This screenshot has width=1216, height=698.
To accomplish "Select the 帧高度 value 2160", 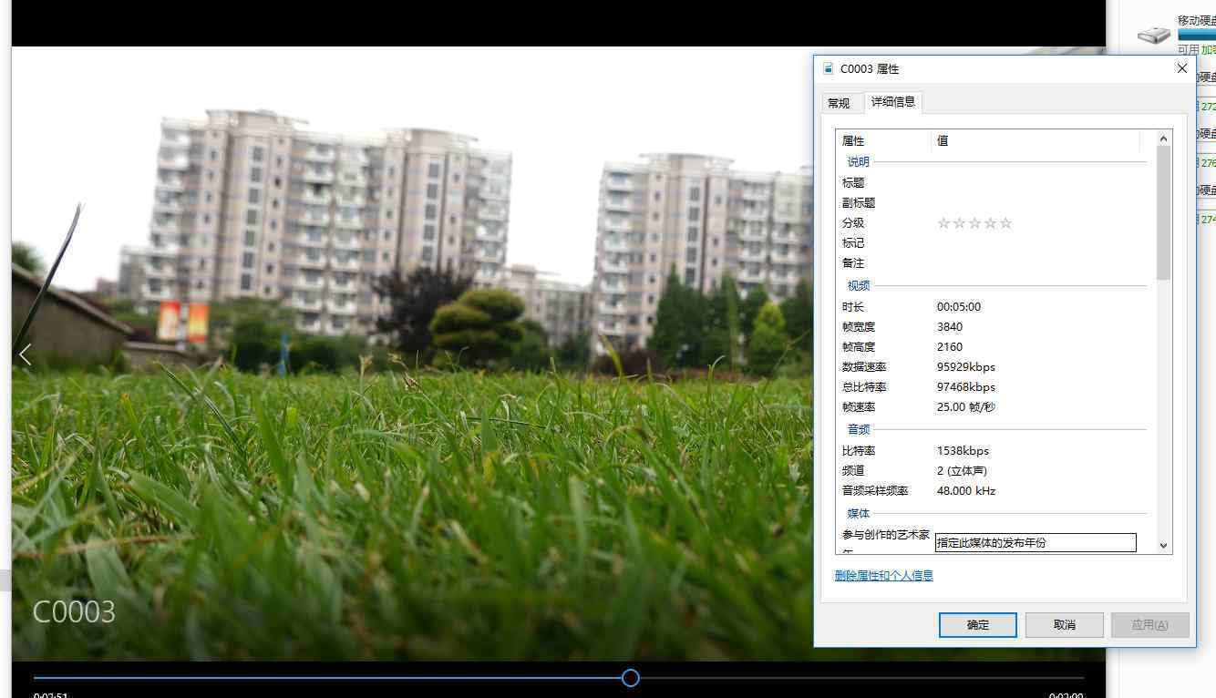I will 950,347.
